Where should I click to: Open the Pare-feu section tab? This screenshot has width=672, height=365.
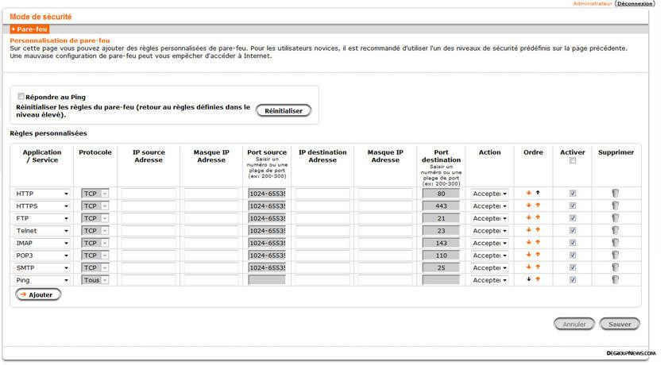(x=29, y=29)
